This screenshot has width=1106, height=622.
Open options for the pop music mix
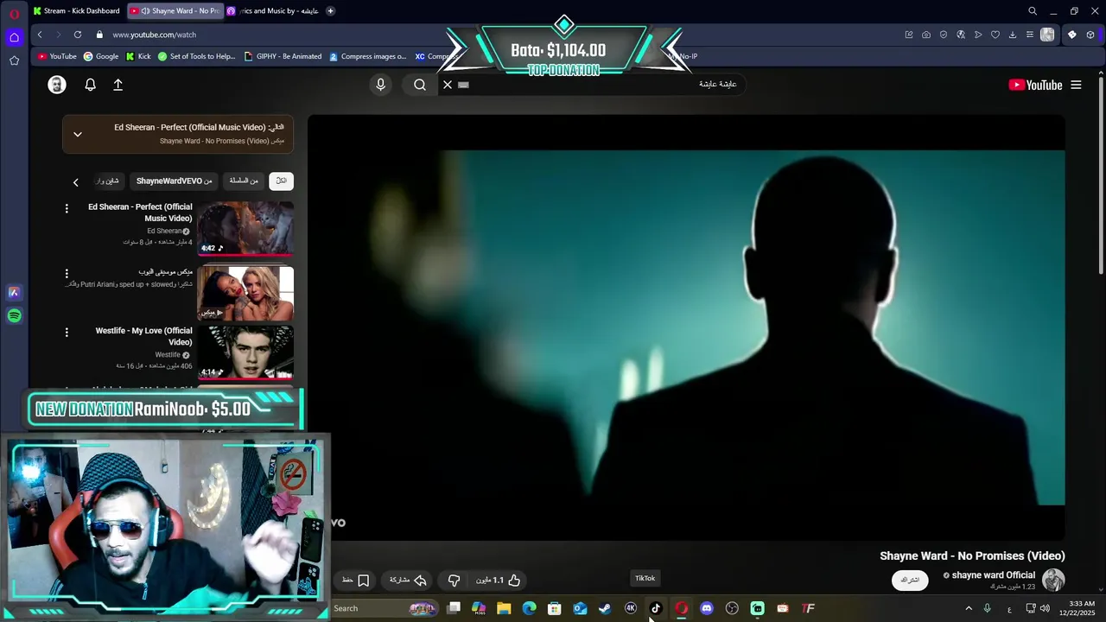(x=67, y=273)
